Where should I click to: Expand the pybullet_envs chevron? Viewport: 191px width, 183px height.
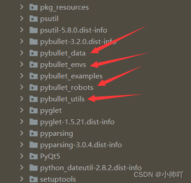[x=22, y=64]
